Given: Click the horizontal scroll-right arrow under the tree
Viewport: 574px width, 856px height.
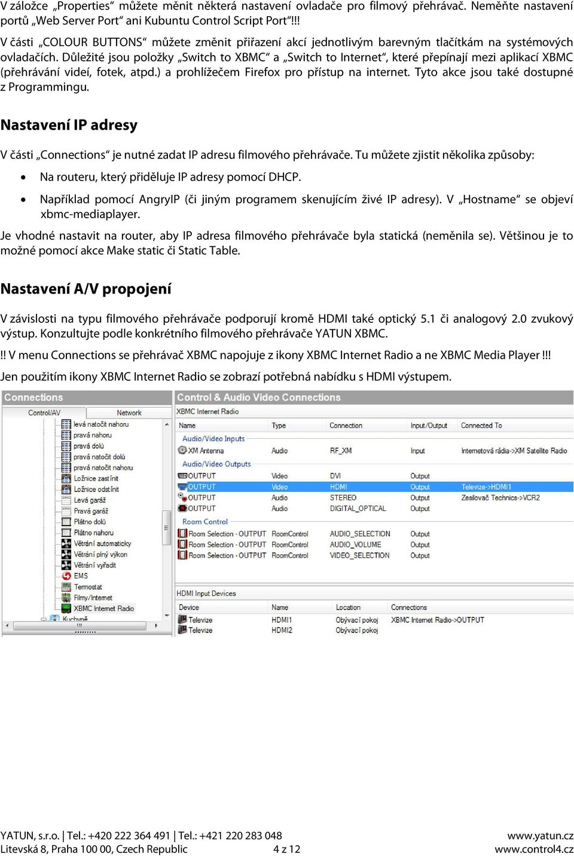Looking at the screenshot, I should (157, 626).
